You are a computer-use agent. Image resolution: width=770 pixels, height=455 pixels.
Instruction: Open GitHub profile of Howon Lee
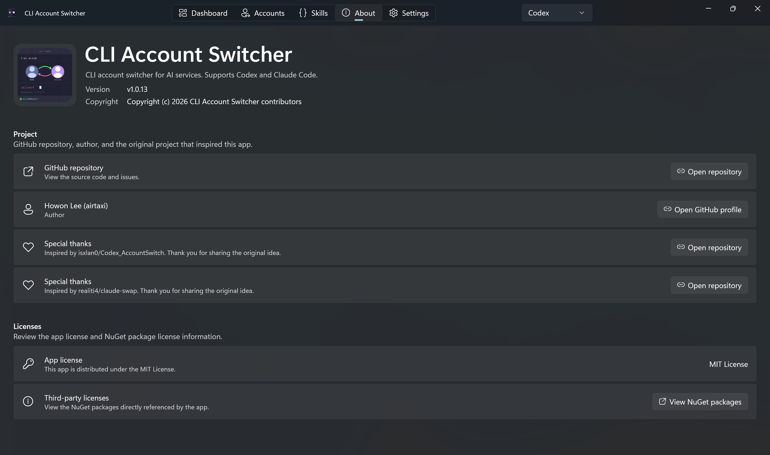tap(702, 209)
